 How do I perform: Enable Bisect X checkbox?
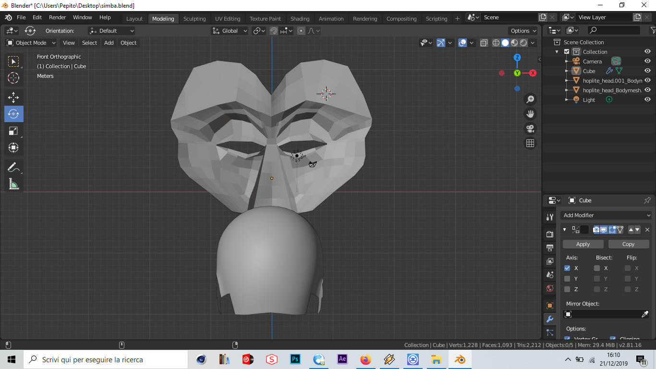coord(597,268)
